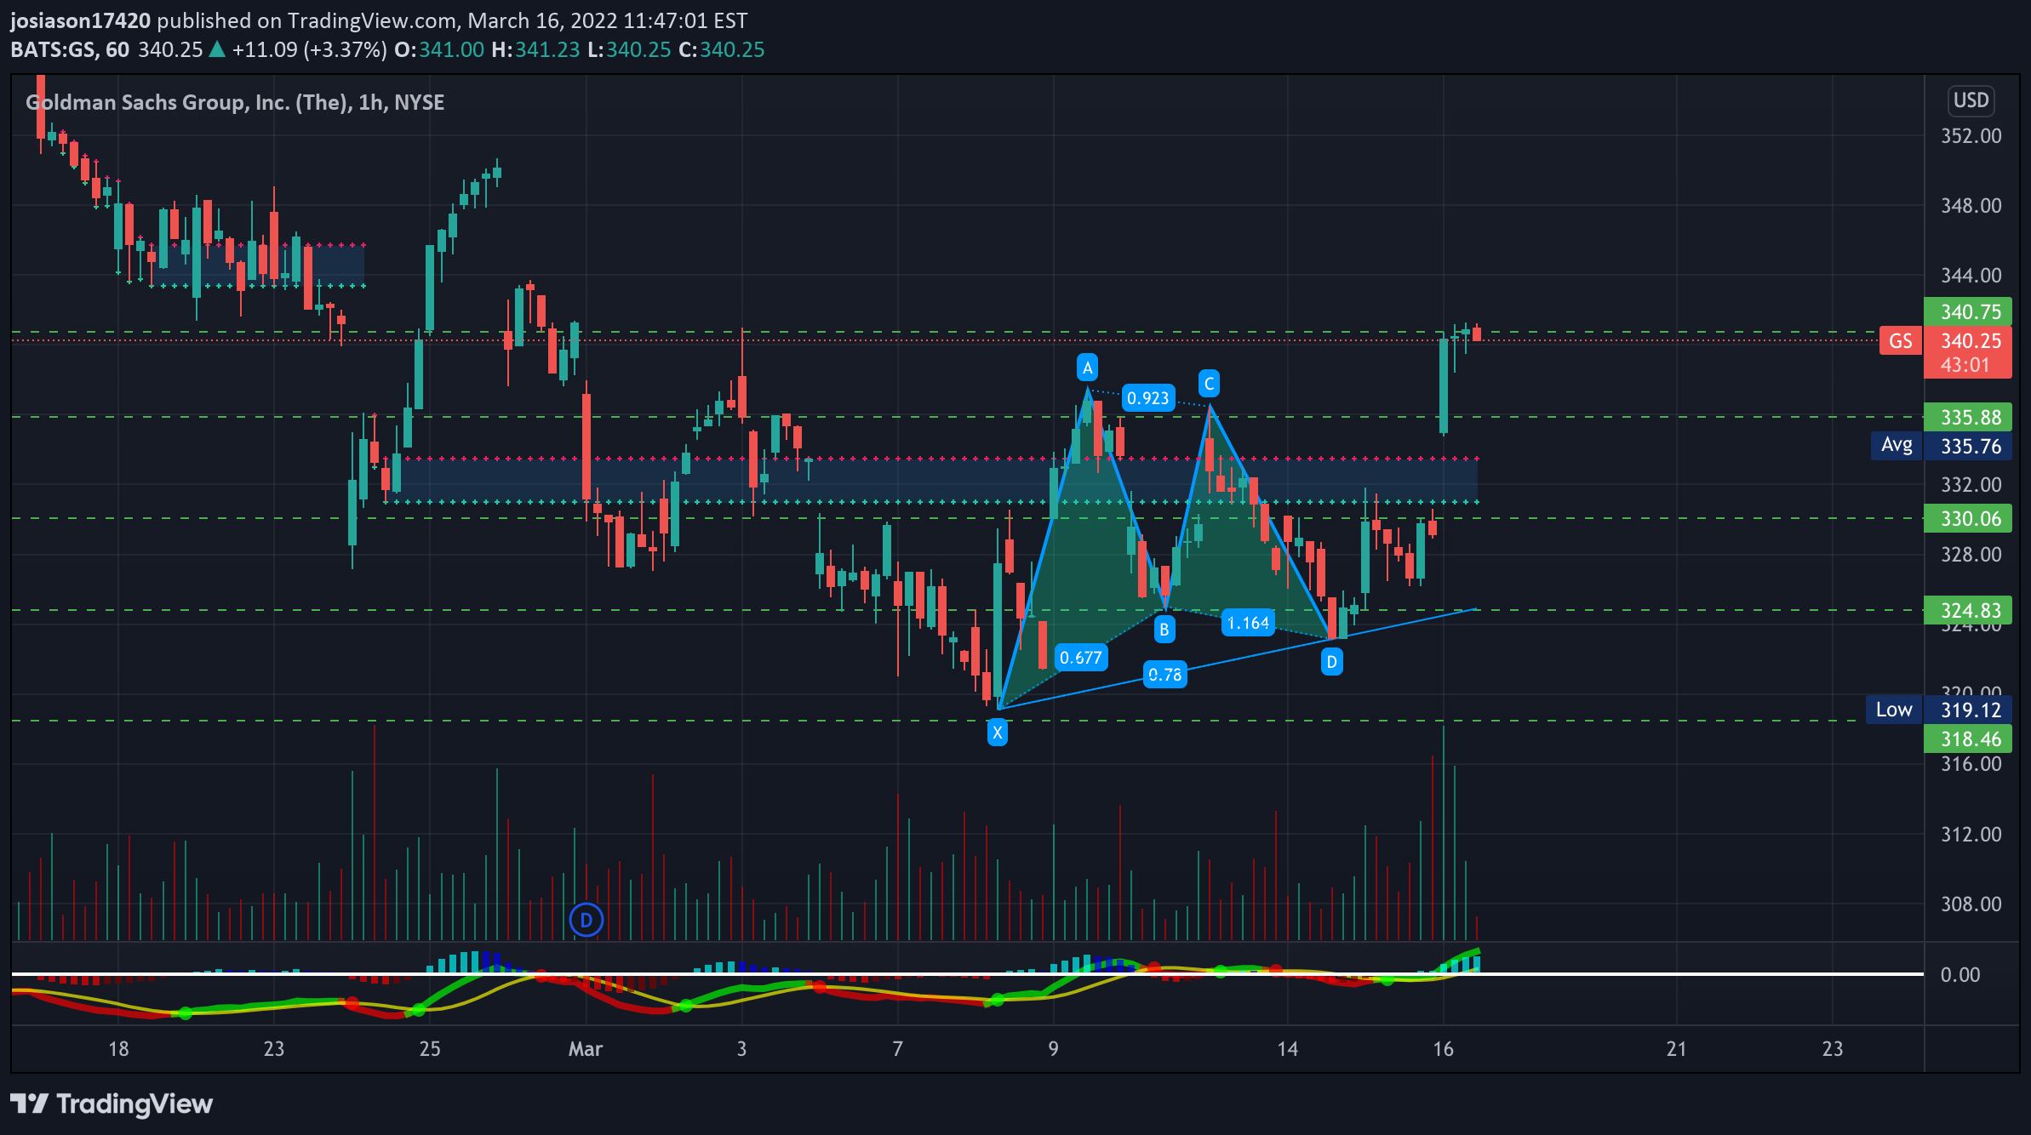Click the 0.923 ratio label
Image resolution: width=2031 pixels, height=1135 pixels.
1147,398
